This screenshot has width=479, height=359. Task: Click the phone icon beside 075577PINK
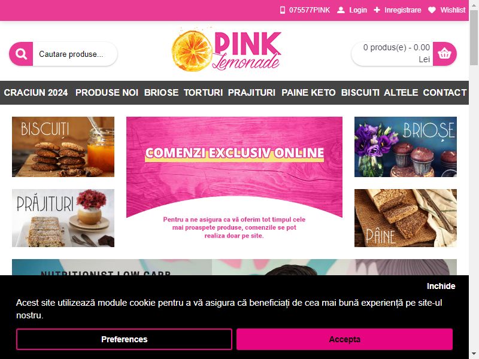[283, 10]
